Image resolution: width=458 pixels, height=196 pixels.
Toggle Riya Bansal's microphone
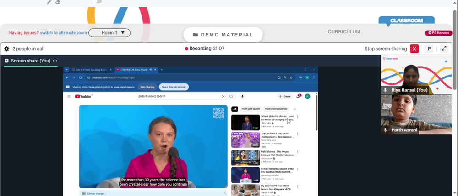point(386,90)
